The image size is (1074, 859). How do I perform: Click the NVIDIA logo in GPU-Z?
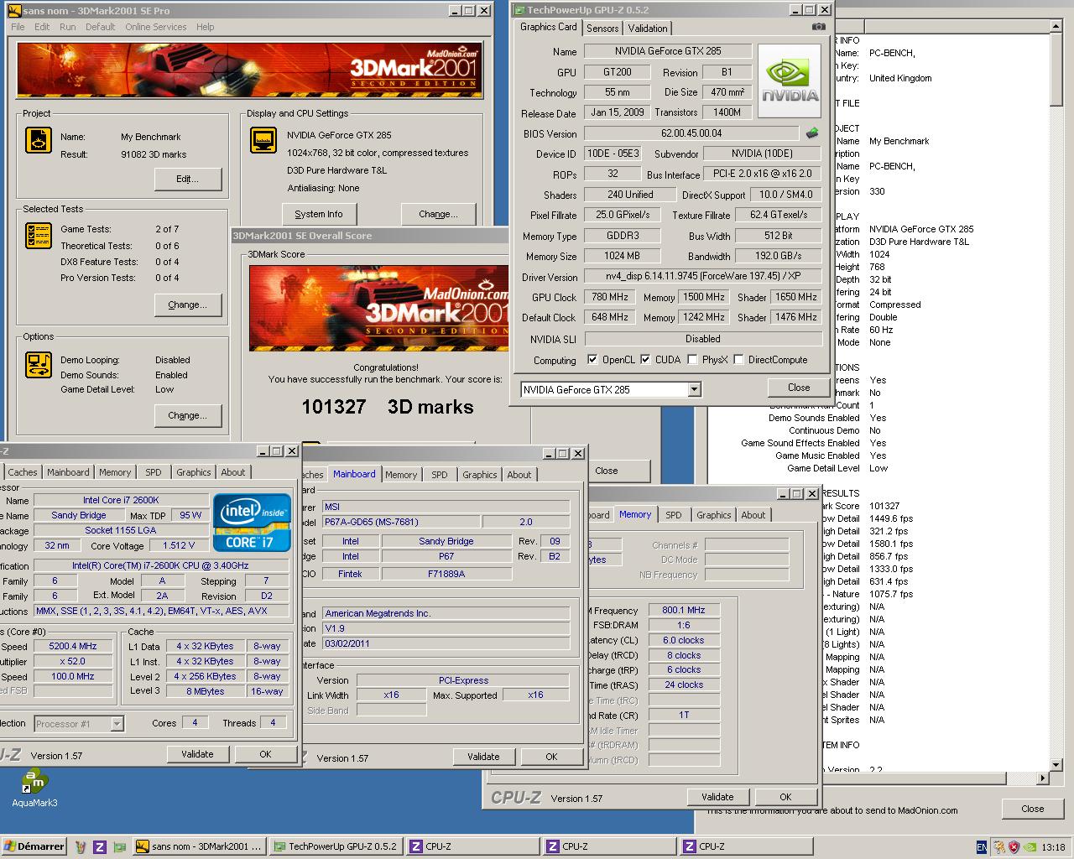click(x=790, y=82)
